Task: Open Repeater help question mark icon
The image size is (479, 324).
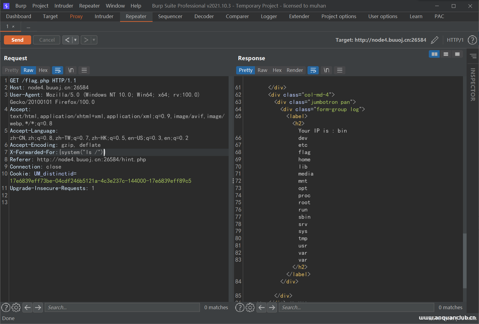Action: pos(472,40)
